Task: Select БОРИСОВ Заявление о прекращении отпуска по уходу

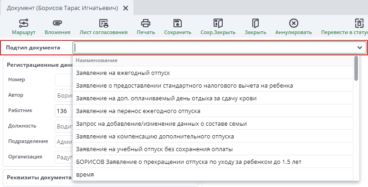Action: [x=213, y=162]
